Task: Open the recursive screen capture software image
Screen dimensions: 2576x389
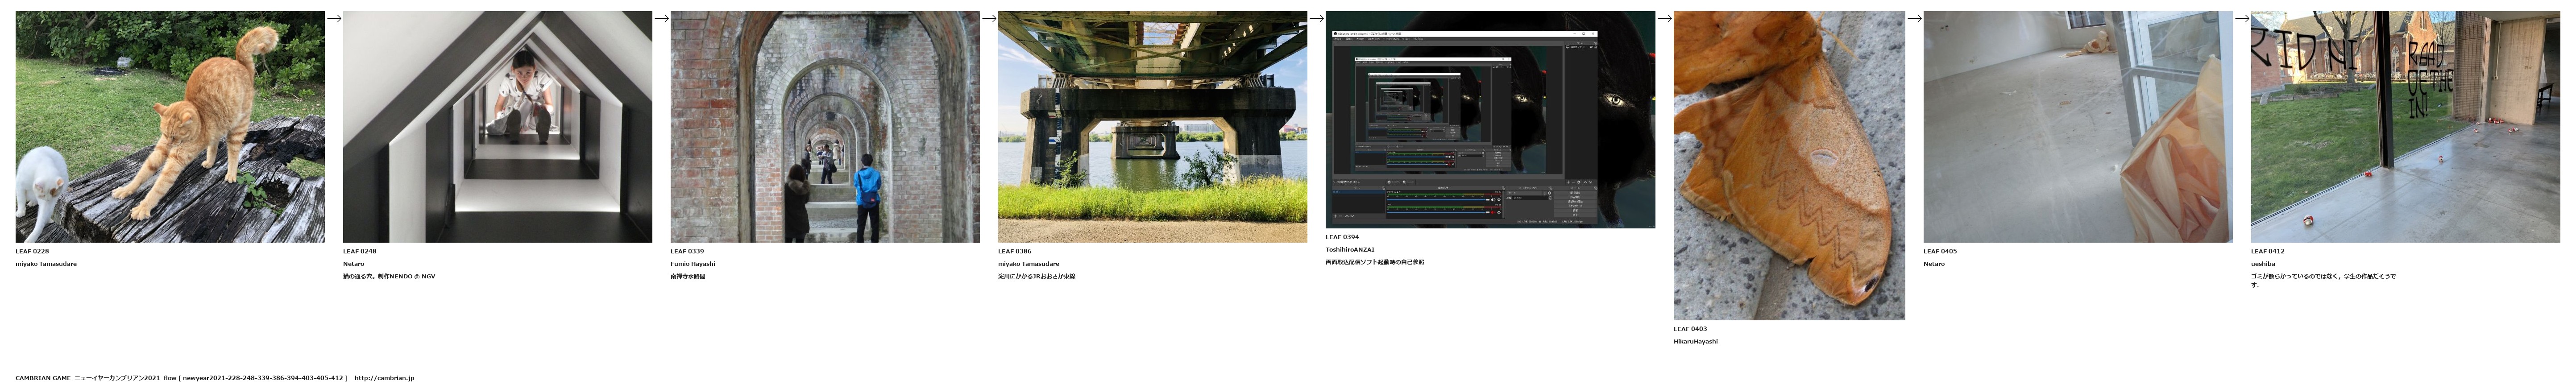Action: click(x=1490, y=120)
